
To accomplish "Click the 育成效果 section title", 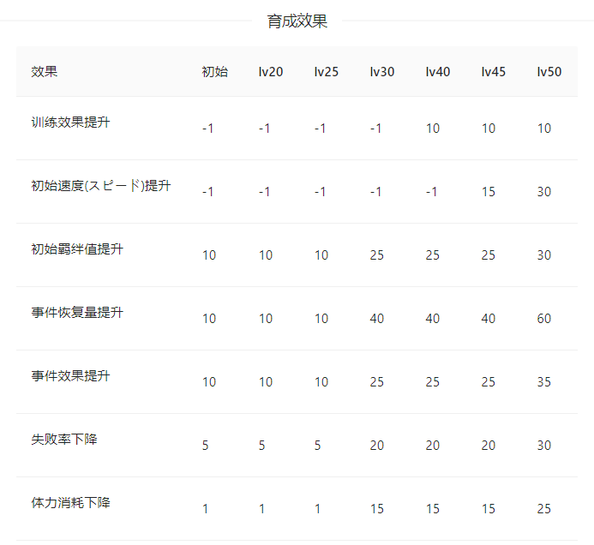I will 297,21.
